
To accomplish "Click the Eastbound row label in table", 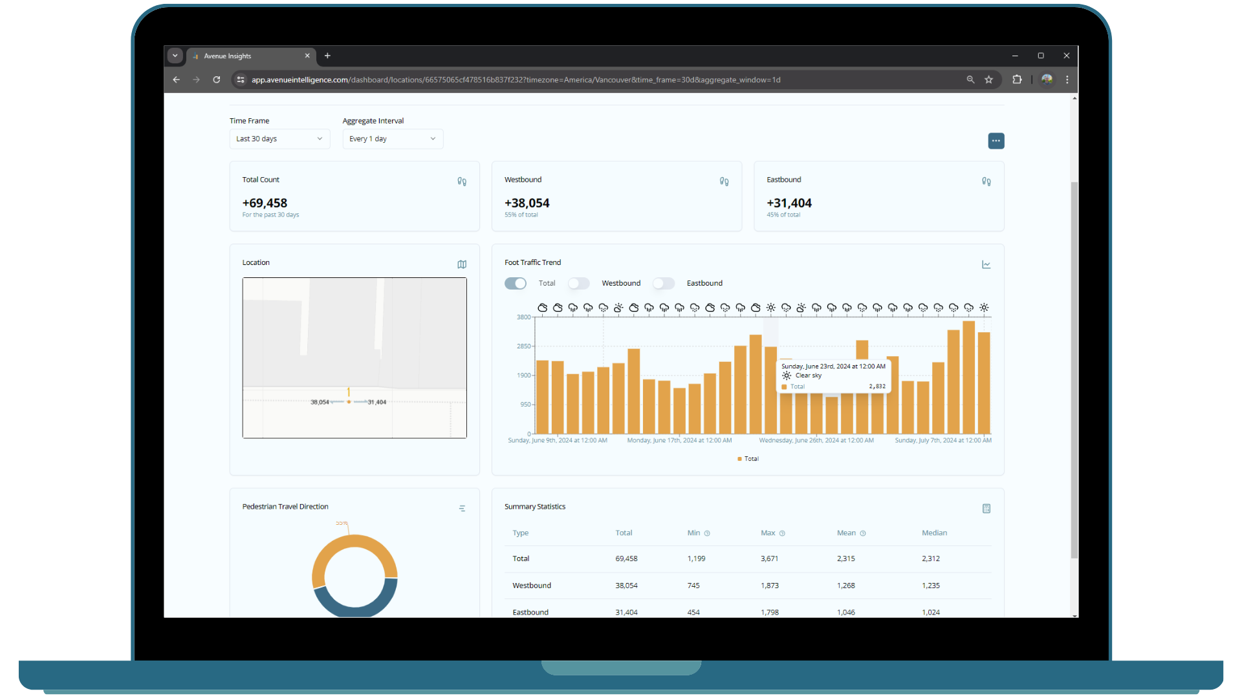I will point(530,612).
